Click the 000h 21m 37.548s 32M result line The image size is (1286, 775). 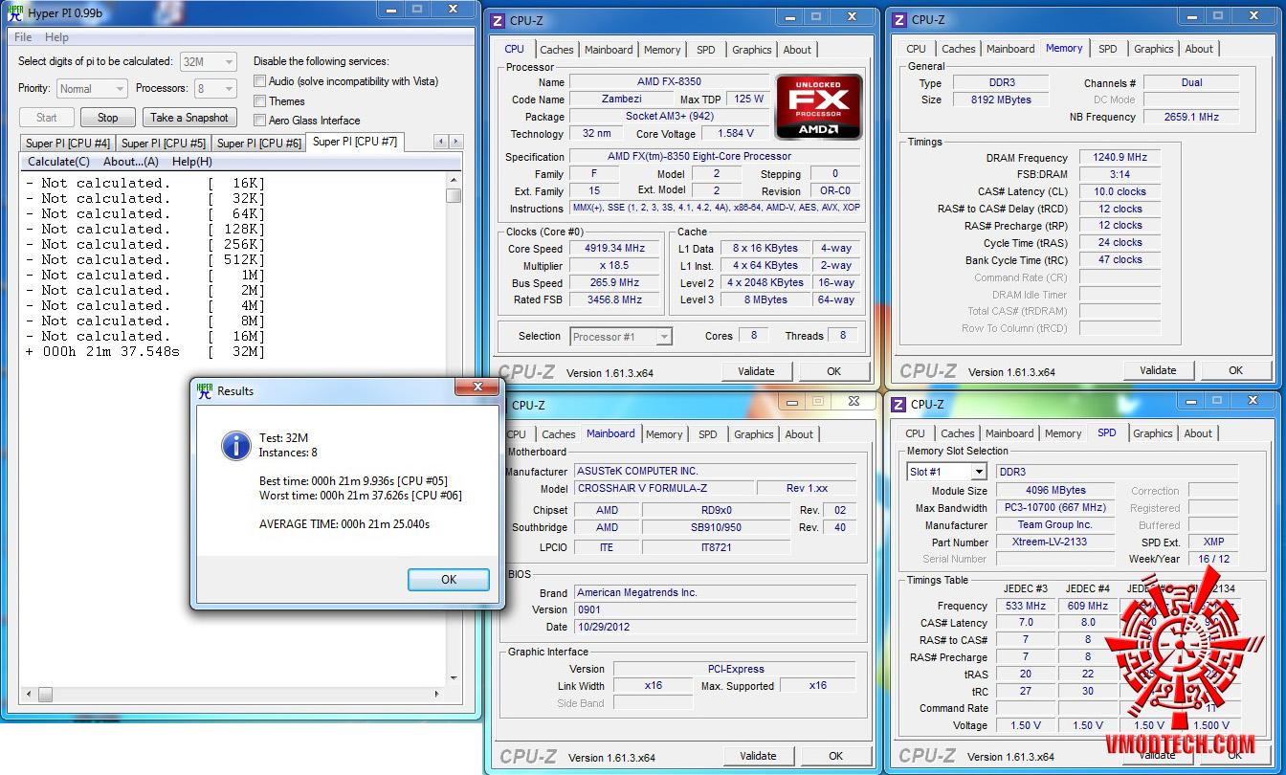[x=145, y=351]
